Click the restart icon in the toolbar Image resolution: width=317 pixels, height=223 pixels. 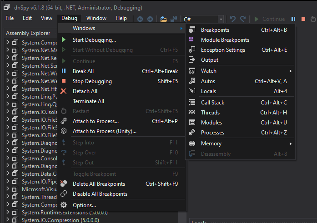313,19
